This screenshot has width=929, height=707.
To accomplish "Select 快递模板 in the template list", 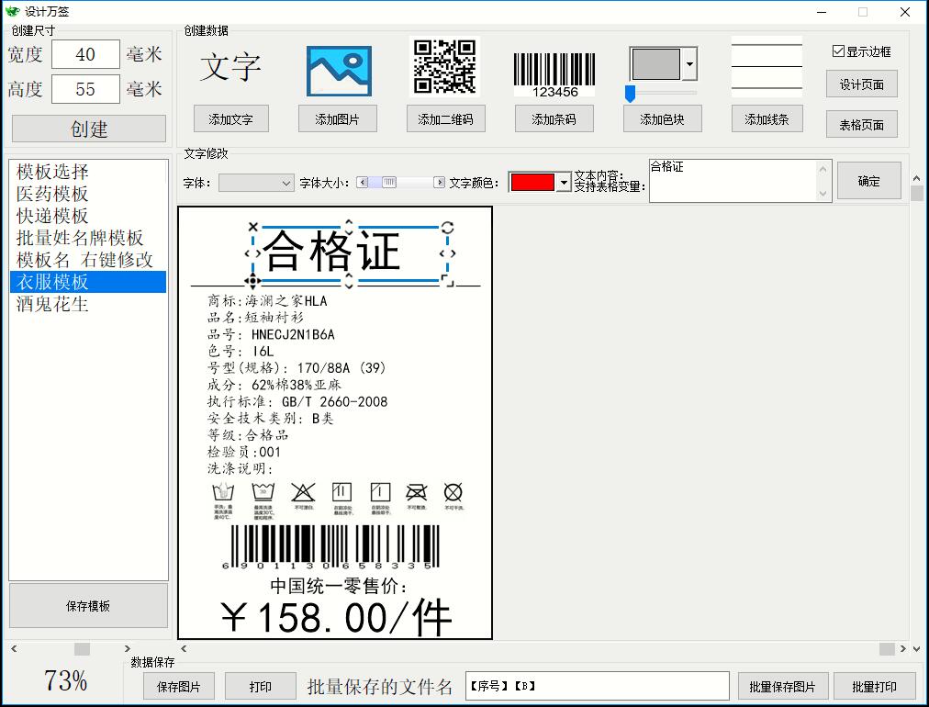I will click(x=52, y=216).
